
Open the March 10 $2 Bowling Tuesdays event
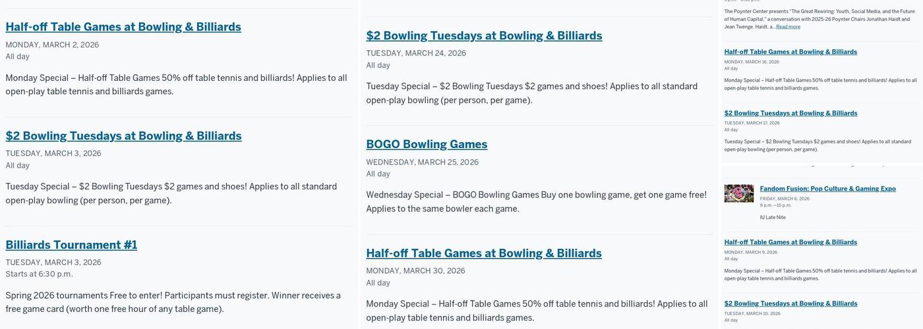[x=790, y=303]
